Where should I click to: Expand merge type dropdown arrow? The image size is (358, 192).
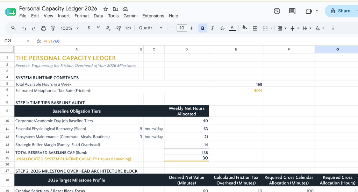[271, 28]
